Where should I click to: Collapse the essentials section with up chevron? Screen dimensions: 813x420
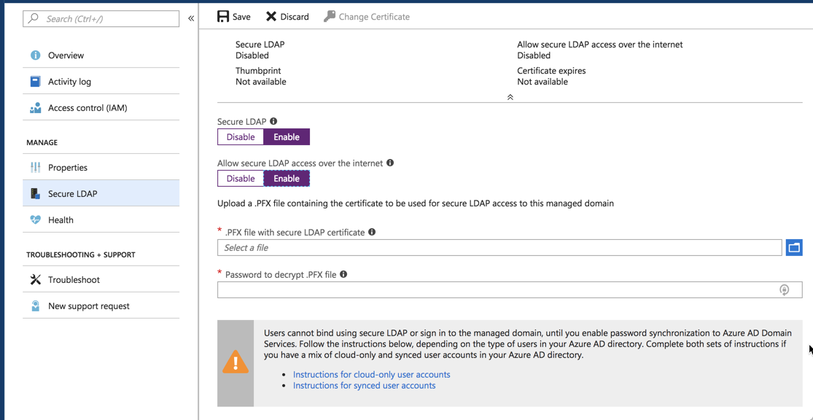(x=510, y=97)
